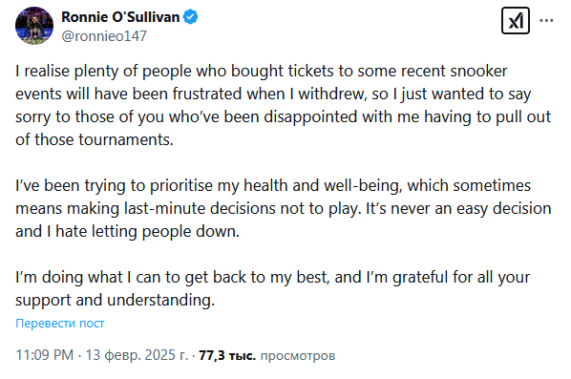Click the display name Ronnie O'Sullivan

(120, 17)
